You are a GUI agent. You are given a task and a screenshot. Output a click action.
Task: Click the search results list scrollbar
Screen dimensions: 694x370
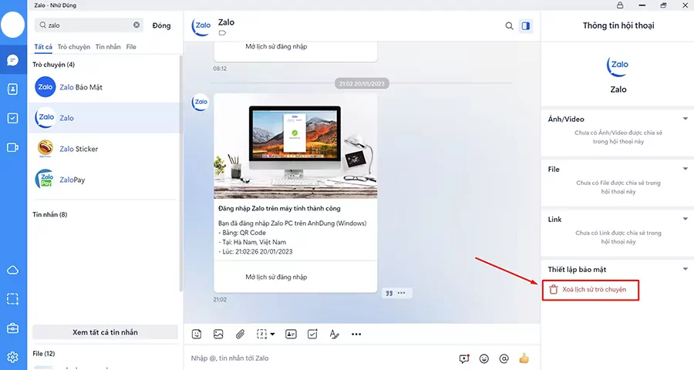(x=180, y=173)
